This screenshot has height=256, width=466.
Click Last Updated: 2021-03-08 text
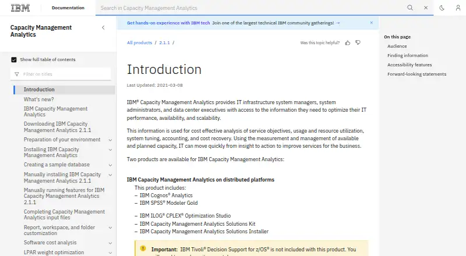pyautogui.click(x=154, y=85)
